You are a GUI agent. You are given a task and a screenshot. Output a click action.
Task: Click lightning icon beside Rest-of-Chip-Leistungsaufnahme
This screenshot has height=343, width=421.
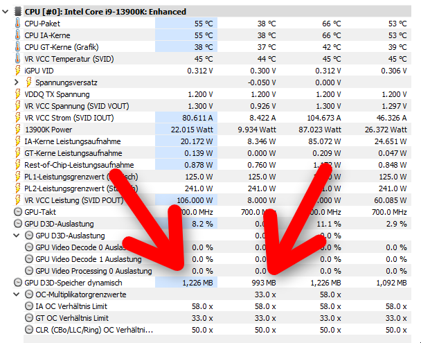pos(18,165)
